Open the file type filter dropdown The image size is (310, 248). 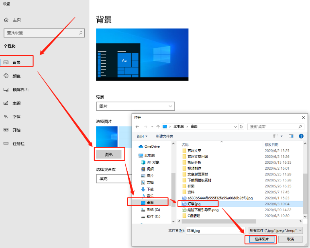pos(275,230)
